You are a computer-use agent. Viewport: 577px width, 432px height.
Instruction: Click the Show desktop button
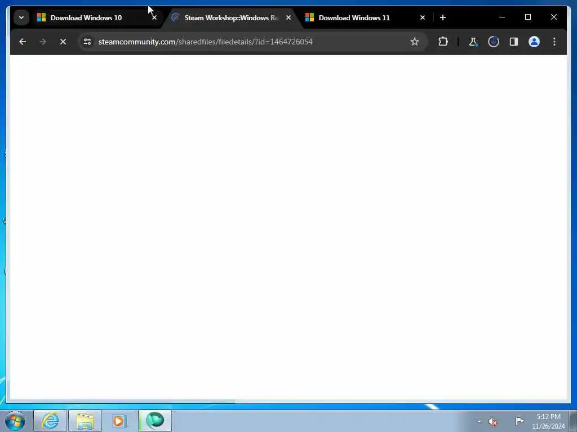pyautogui.click(x=573, y=421)
